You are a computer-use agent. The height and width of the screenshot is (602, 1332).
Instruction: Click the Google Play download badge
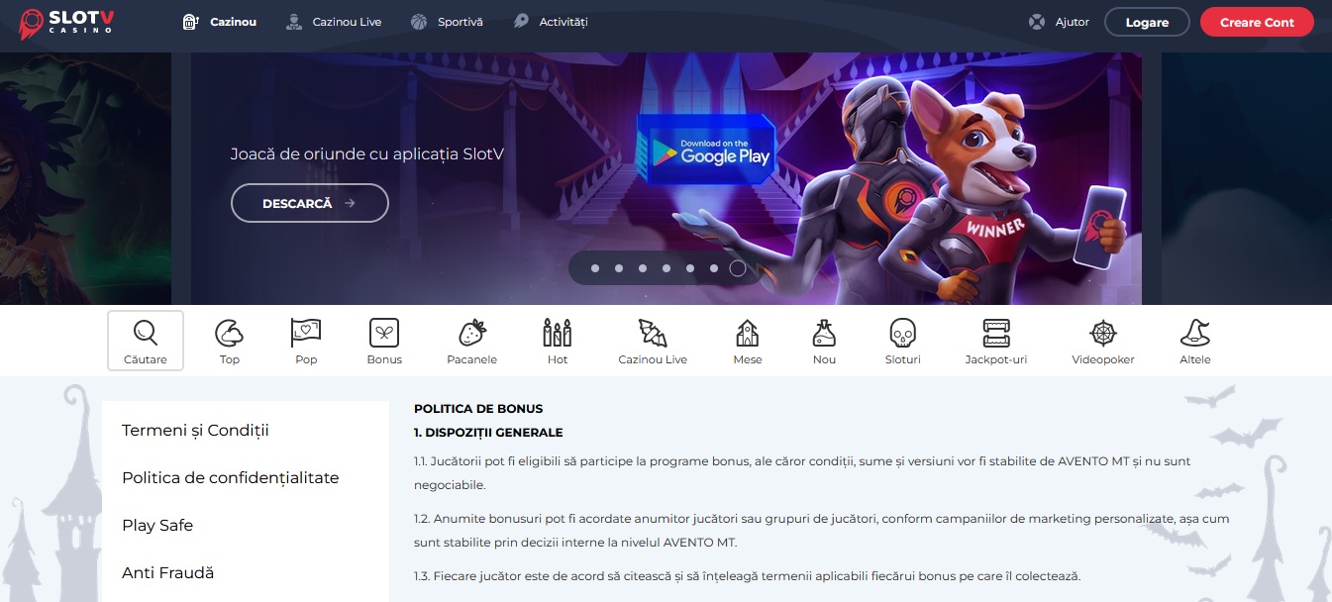click(x=705, y=151)
